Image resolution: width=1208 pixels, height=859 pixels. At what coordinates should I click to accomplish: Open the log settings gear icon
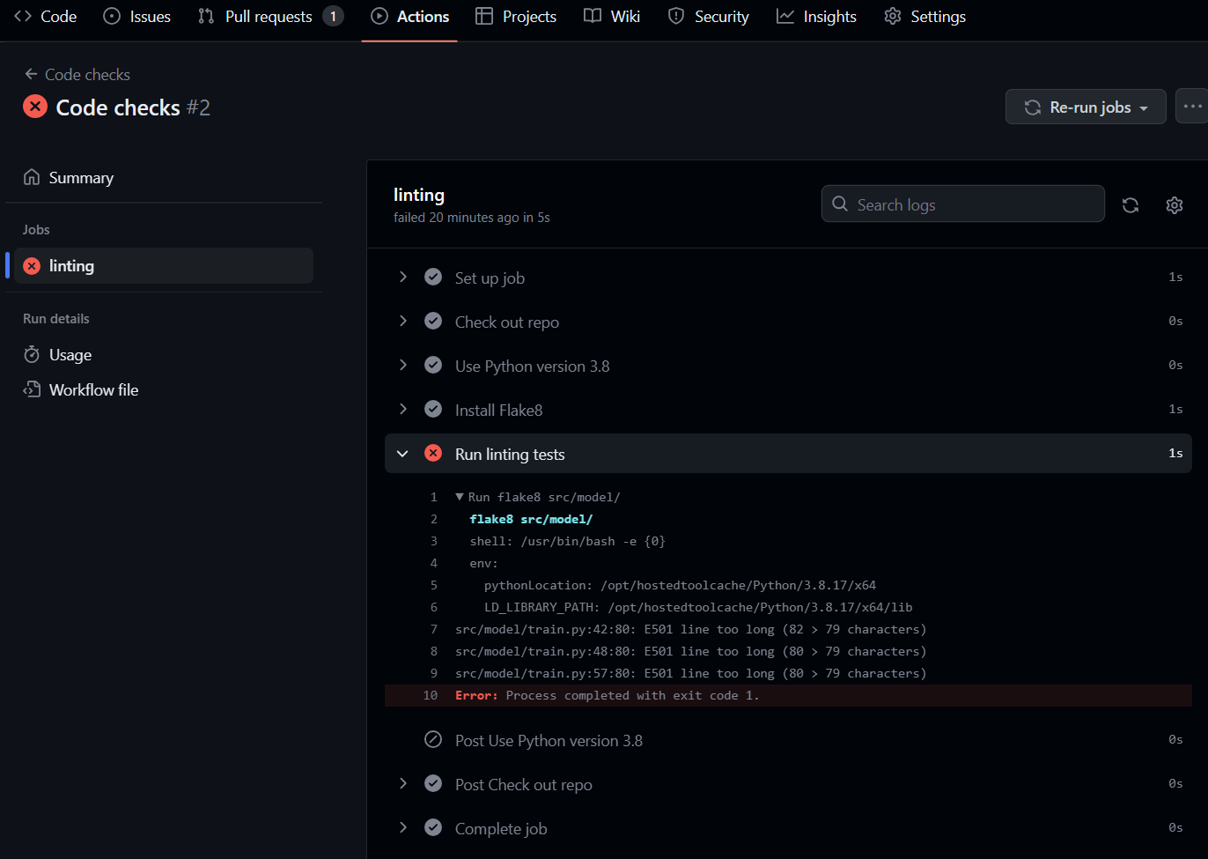(x=1175, y=204)
